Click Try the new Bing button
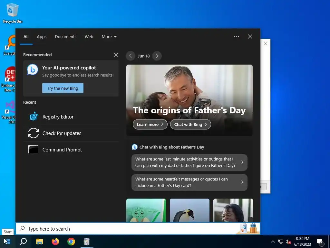The width and height of the screenshot is (330, 248). (63, 88)
